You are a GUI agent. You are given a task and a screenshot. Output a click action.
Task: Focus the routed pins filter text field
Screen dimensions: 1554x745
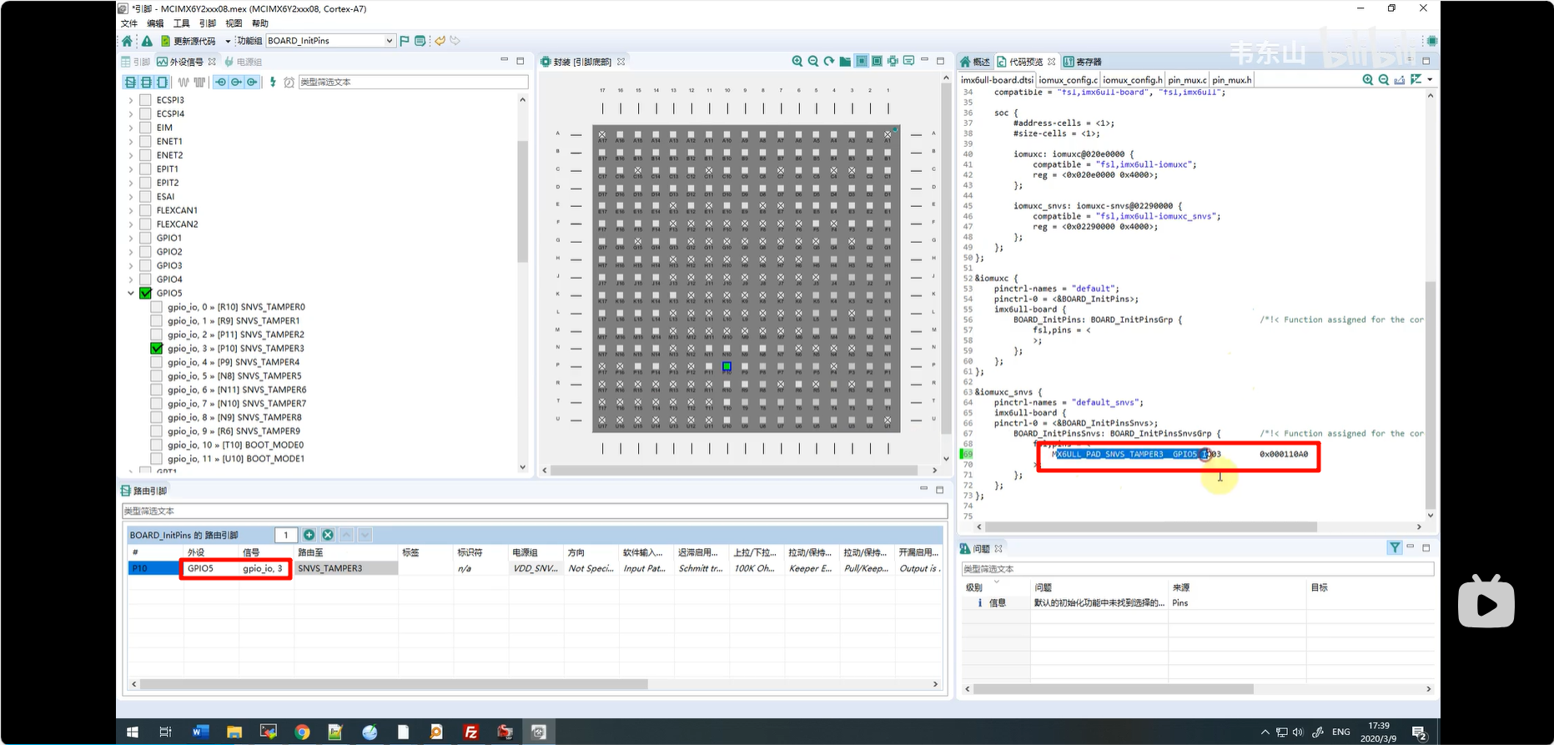coord(535,511)
